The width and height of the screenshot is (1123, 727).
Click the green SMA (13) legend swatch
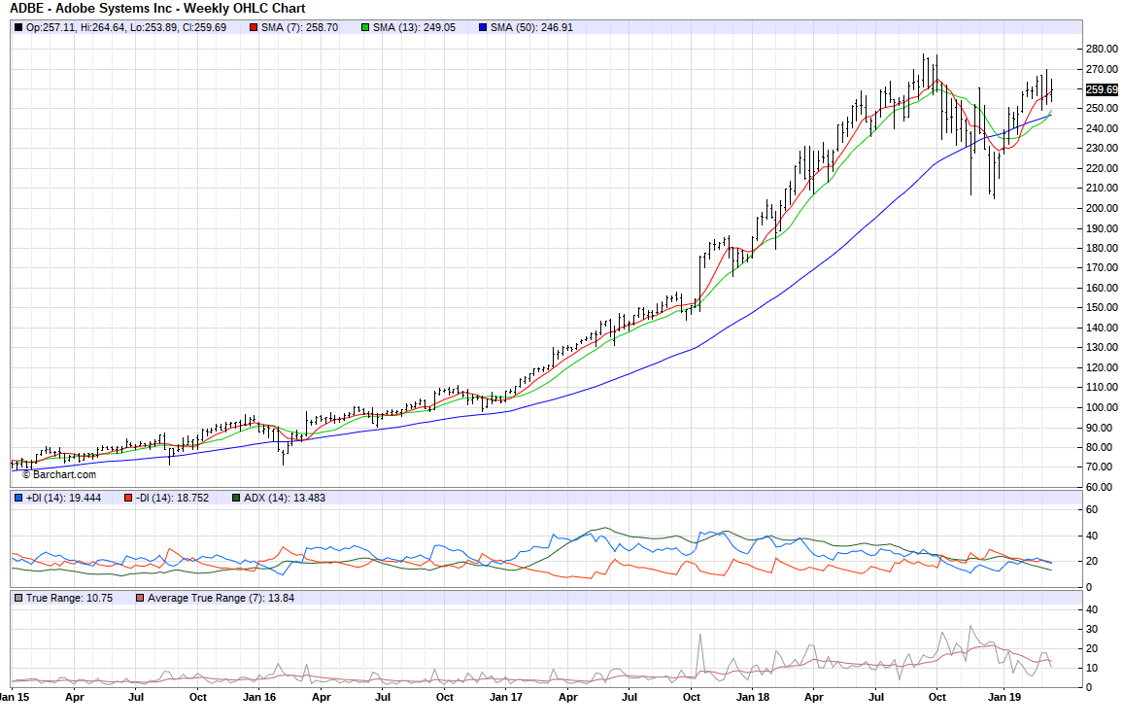pos(365,28)
